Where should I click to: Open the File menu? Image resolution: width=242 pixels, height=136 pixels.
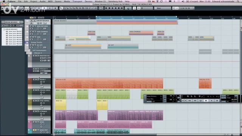click(20, 2)
